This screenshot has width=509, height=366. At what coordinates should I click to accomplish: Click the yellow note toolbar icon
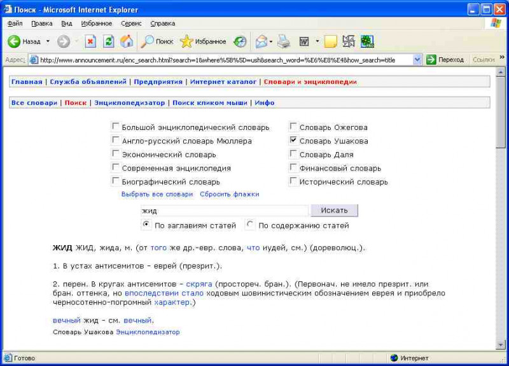[330, 41]
